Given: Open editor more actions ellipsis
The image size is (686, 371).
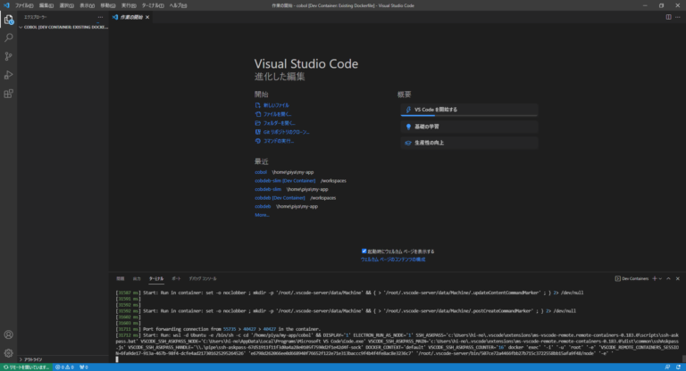Looking at the screenshot, I should pyautogui.click(x=678, y=17).
